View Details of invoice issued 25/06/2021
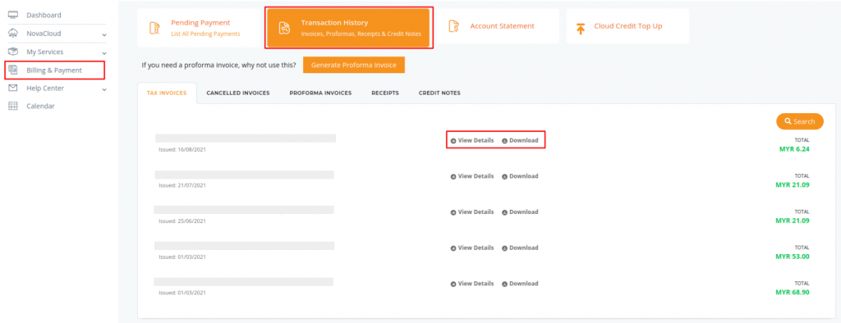This screenshot has height=323, width=841. pos(472,212)
